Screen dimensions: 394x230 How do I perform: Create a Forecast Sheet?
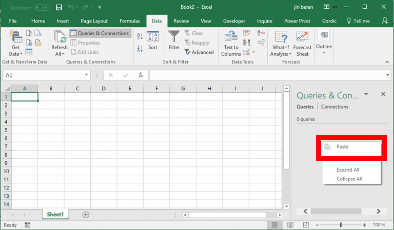tap(302, 44)
